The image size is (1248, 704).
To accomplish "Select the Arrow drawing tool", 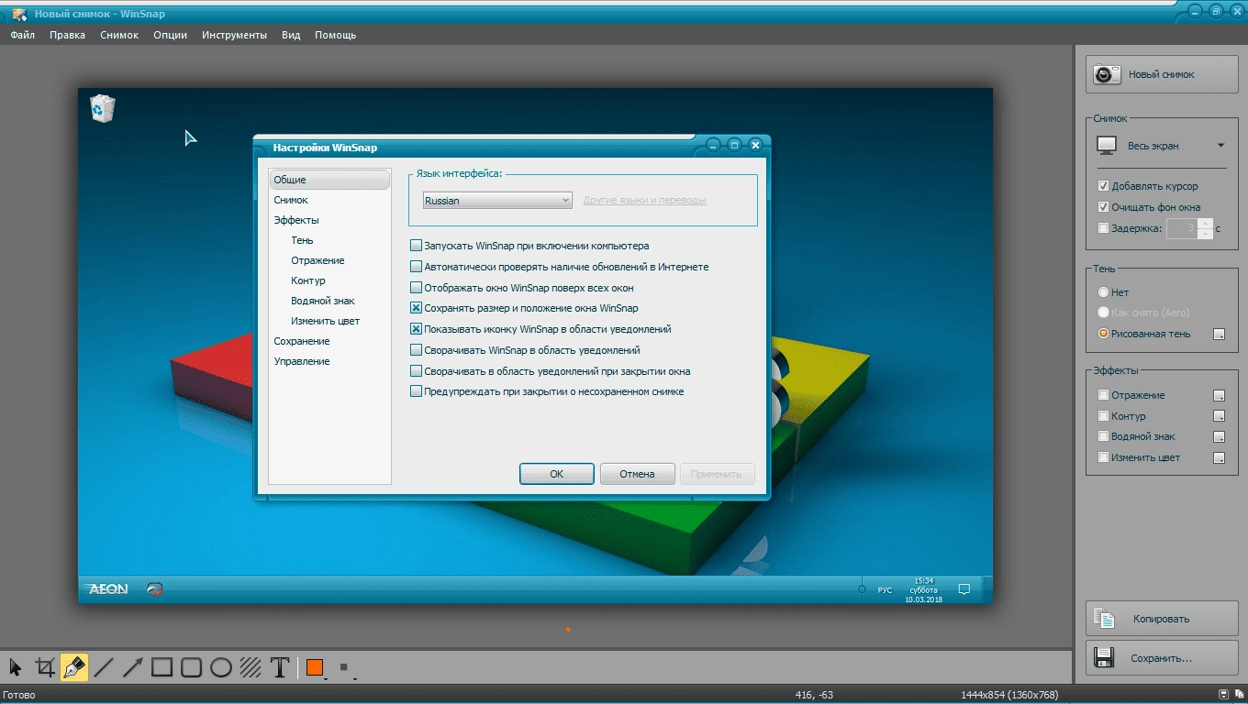I will point(133,667).
